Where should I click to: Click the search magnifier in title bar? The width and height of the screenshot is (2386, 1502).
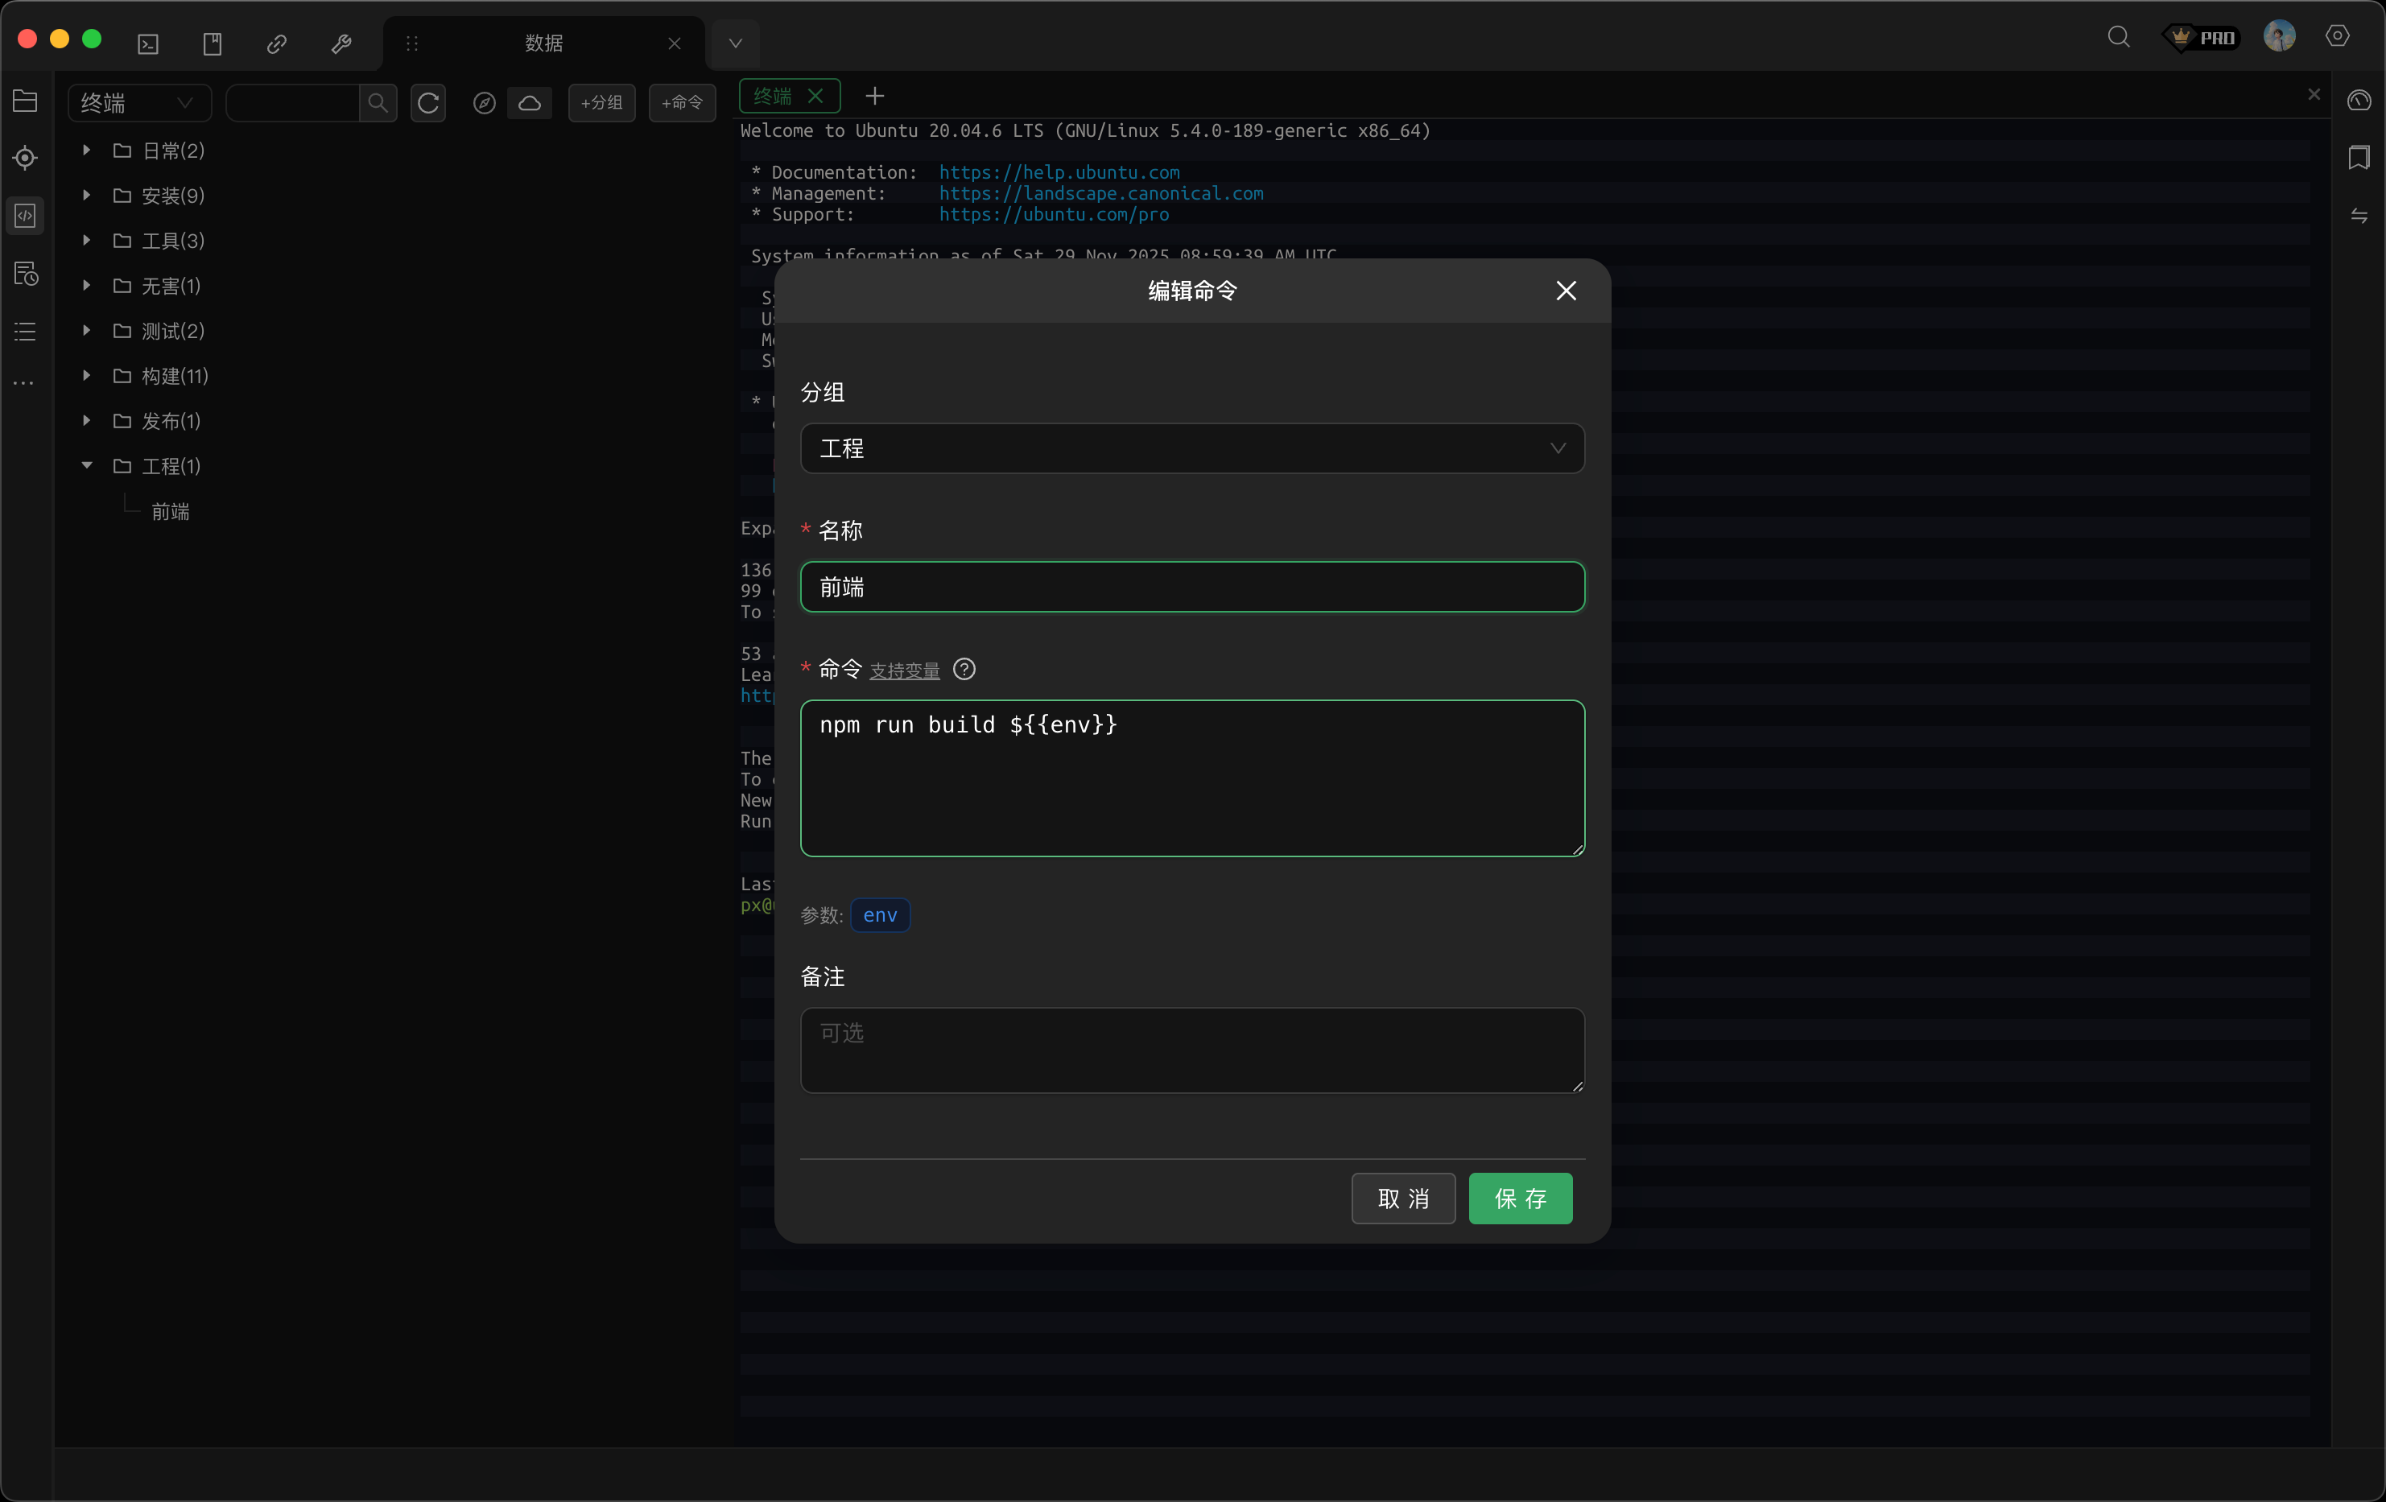pos(2117,38)
